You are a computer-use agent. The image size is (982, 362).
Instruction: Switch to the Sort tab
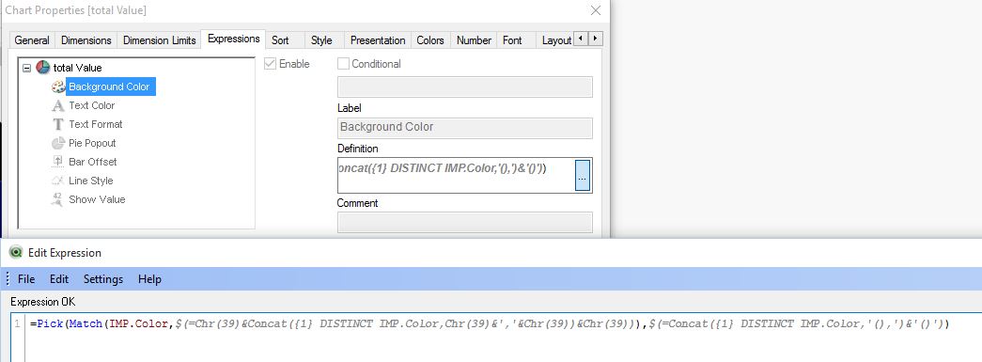pos(280,40)
